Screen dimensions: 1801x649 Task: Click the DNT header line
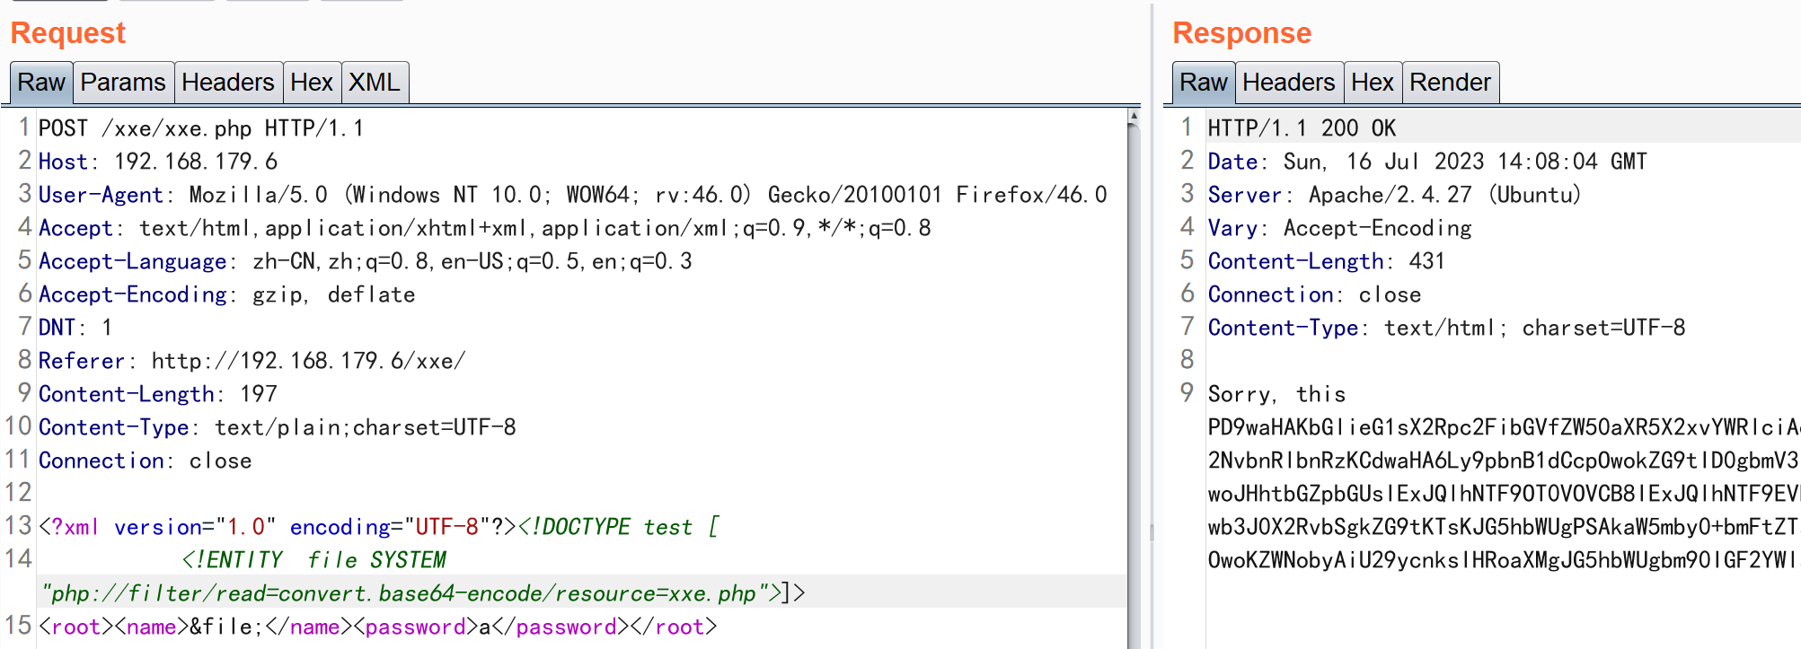(x=75, y=328)
